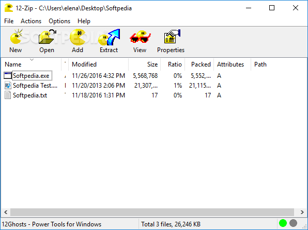Viewport: 308px width, 230px height.
Task: Click the sort arrow above Name column
Action: click(32, 60)
